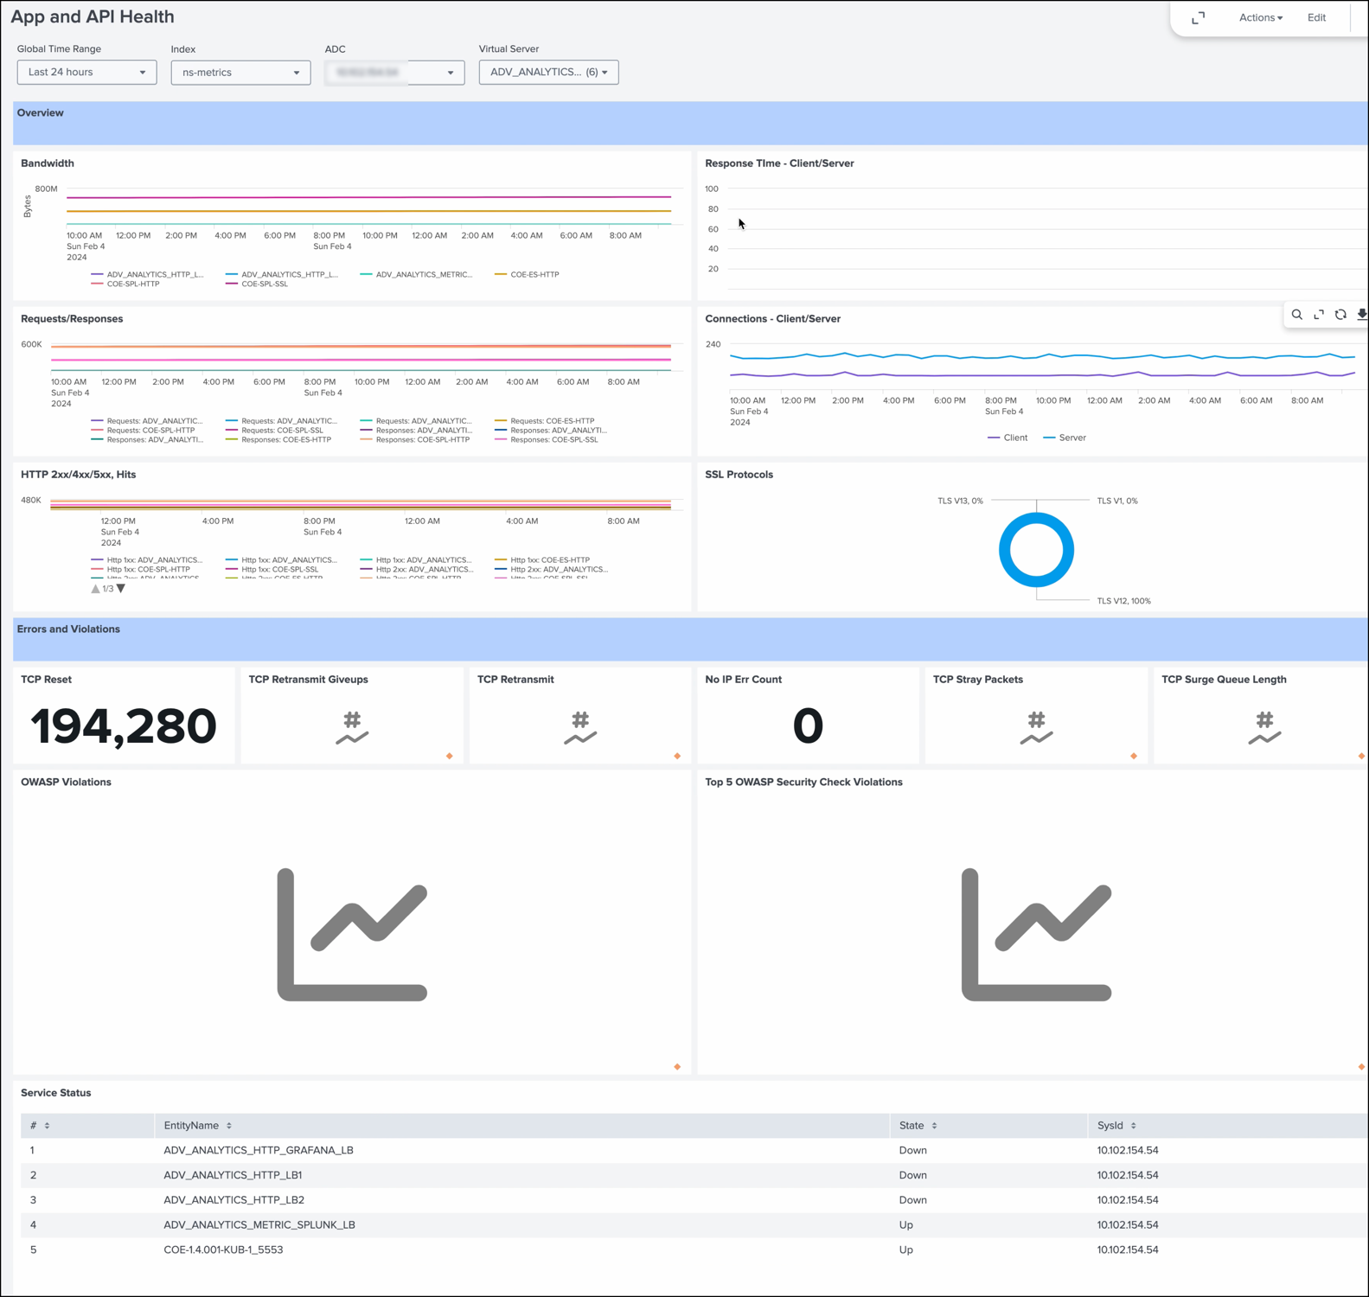
Task: Click the TCP Surge Queue Length placeholder icon
Action: click(1264, 728)
